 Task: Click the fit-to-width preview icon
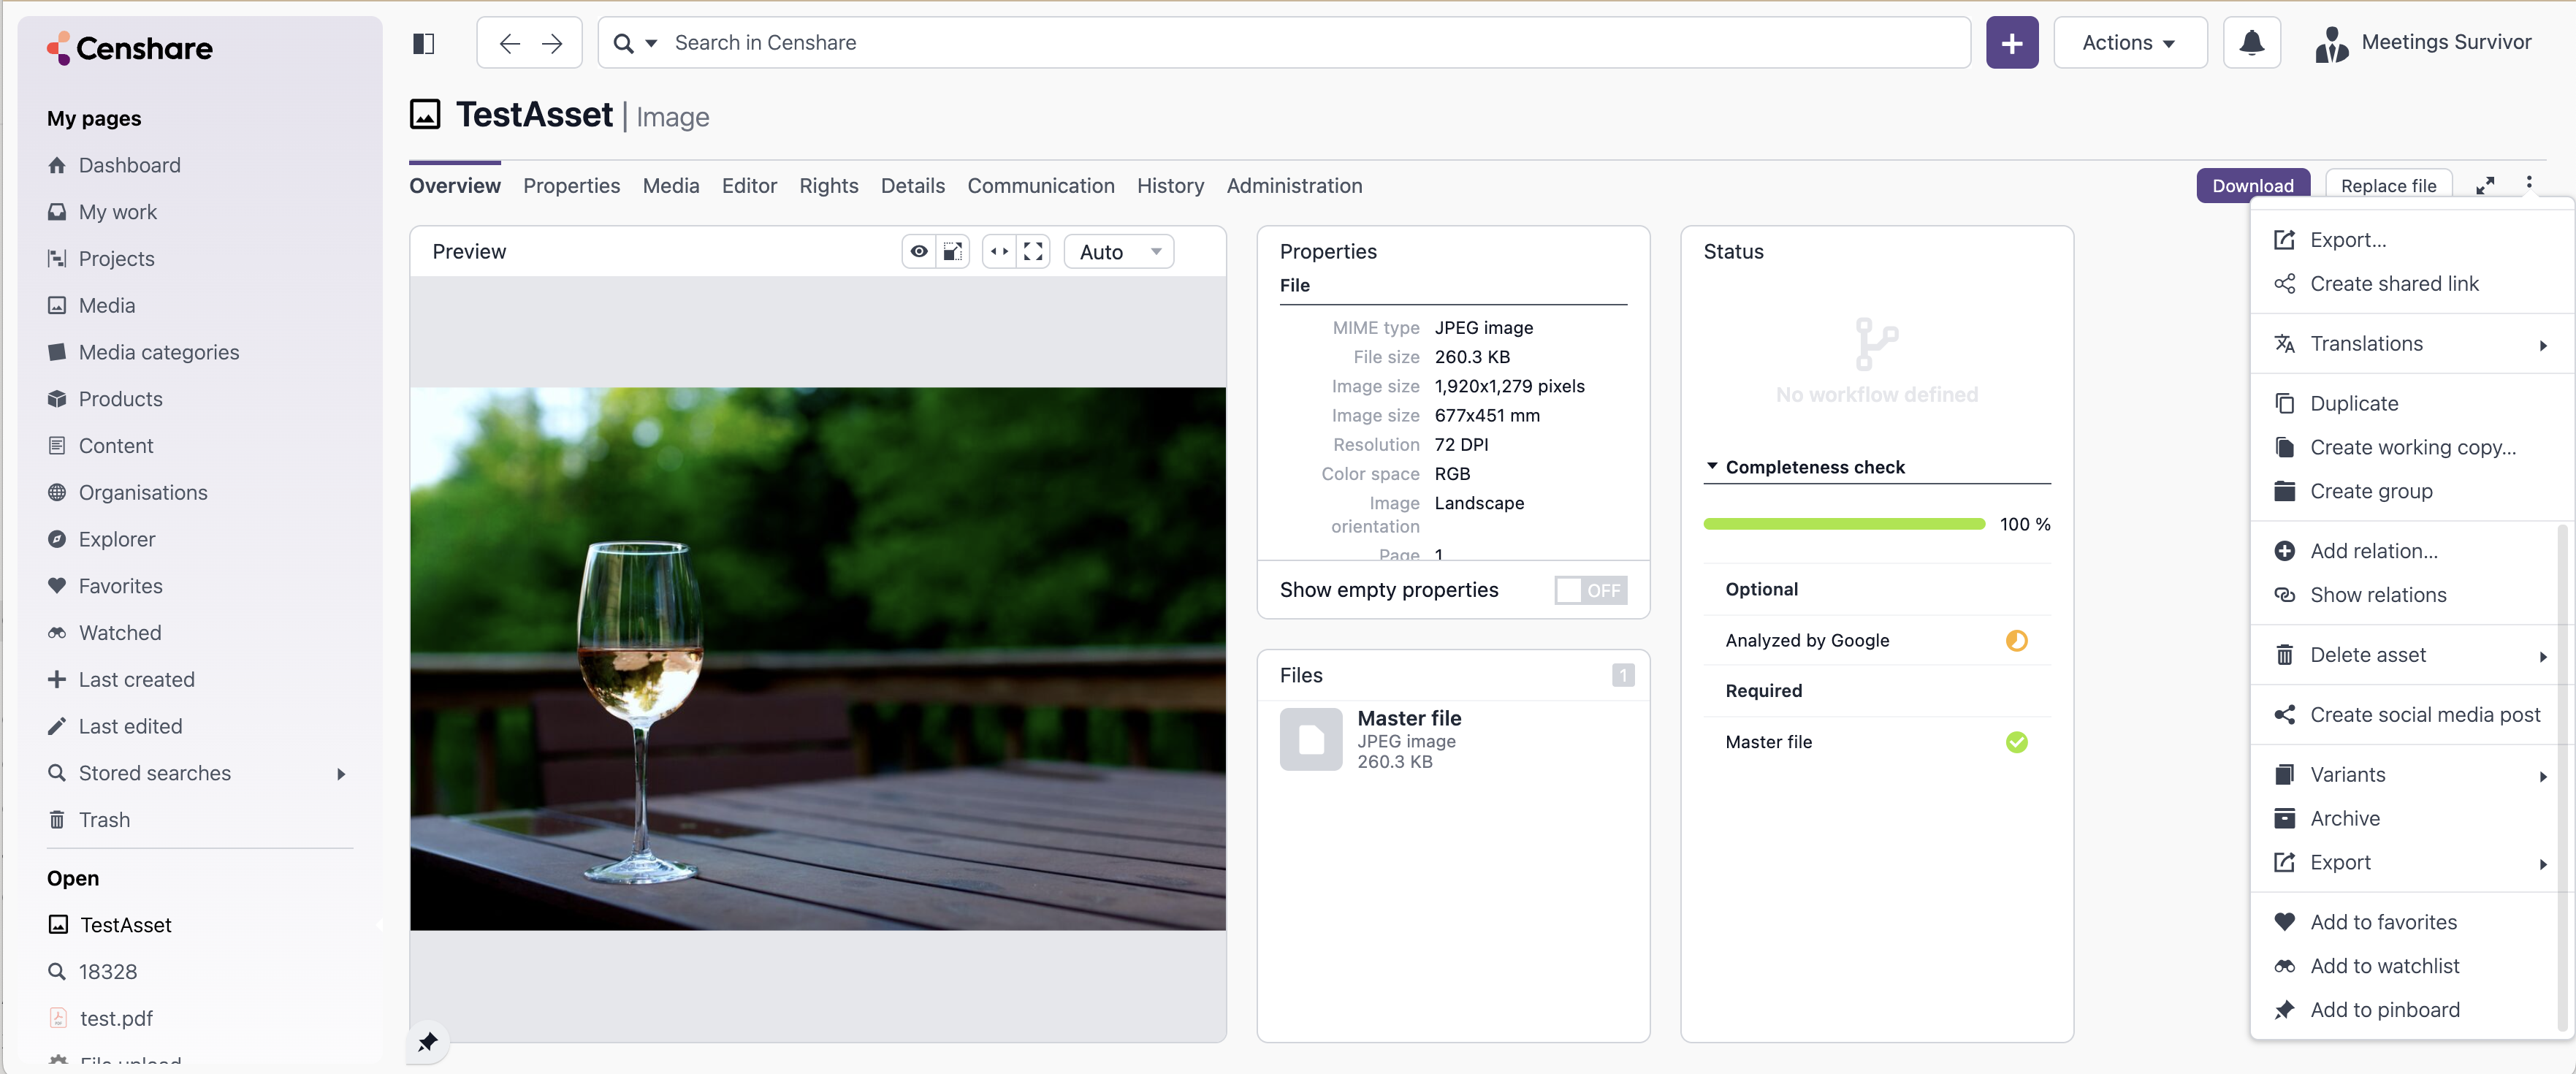click(998, 251)
